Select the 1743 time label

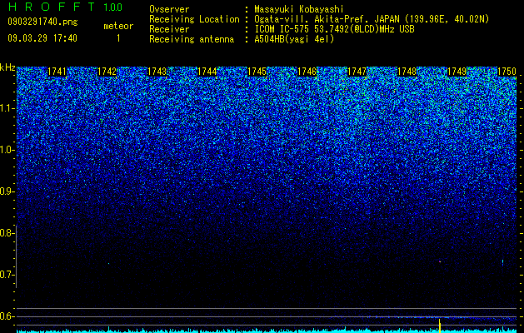point(157,72)
